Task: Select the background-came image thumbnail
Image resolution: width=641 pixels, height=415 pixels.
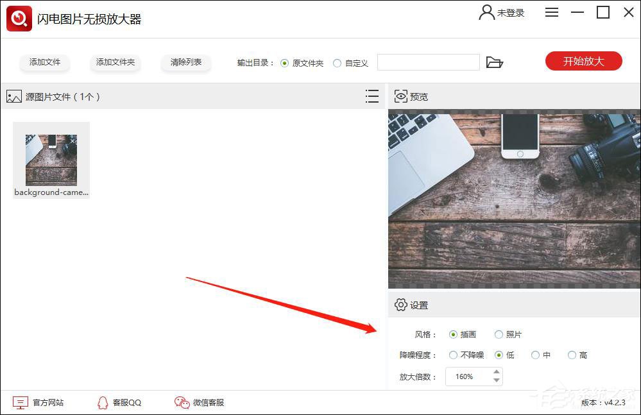Action: (51, 159)
